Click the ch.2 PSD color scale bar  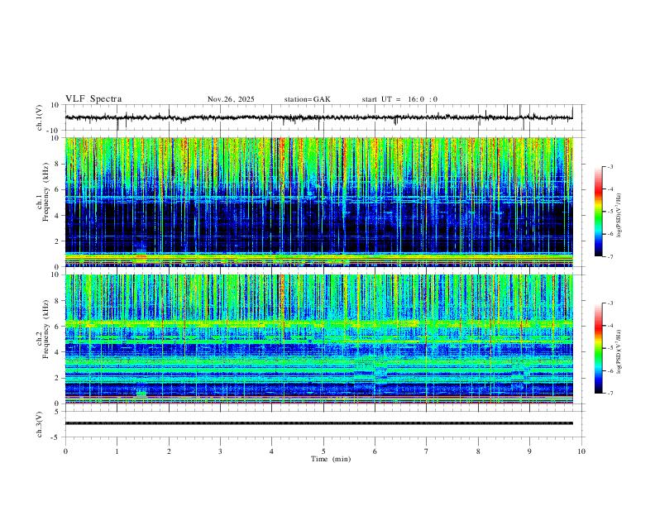coord(598,348)
